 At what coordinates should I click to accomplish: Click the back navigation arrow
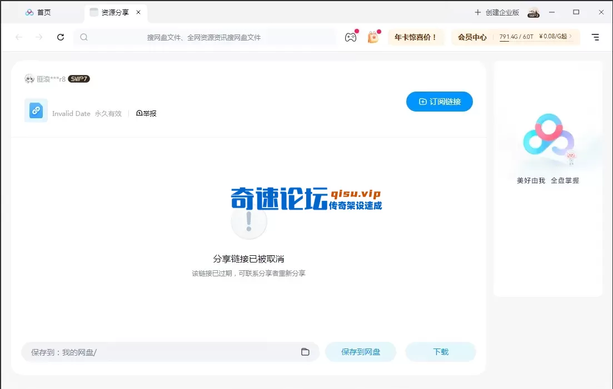[19, 37]
